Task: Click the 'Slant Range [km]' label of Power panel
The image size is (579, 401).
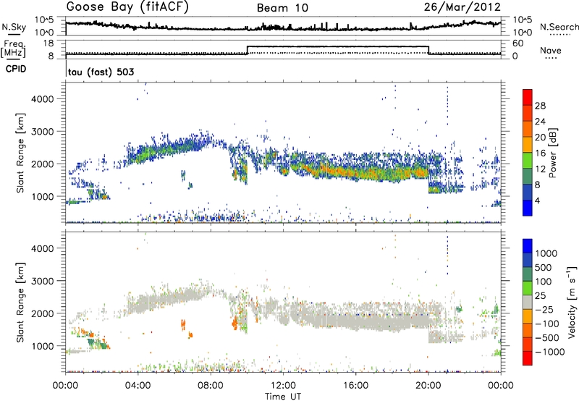Action: point(20,153)
